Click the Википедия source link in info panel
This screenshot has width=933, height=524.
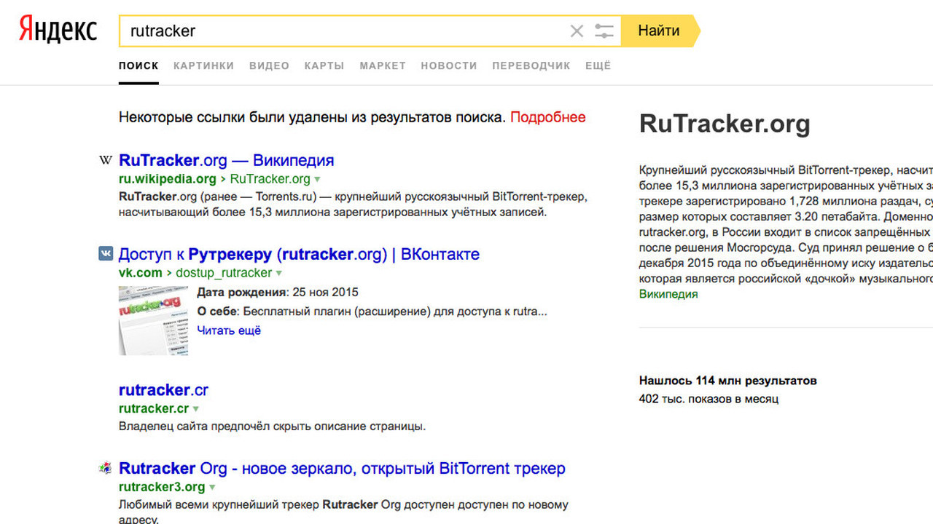668,294
